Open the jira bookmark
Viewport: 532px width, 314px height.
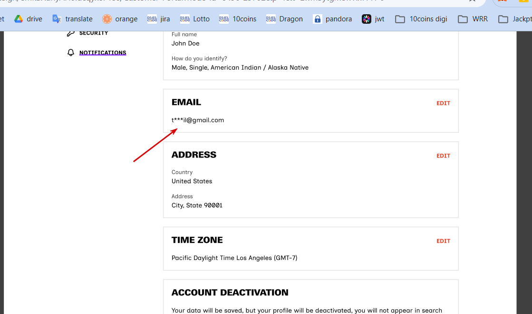[x=158, y=19]
